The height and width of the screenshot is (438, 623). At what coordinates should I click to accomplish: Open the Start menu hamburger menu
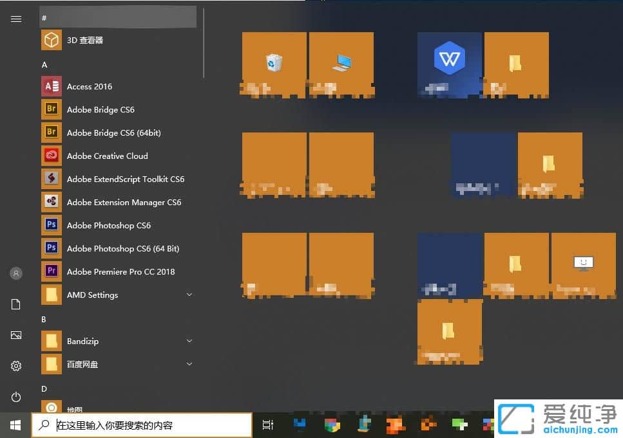(x=15, y=19)
